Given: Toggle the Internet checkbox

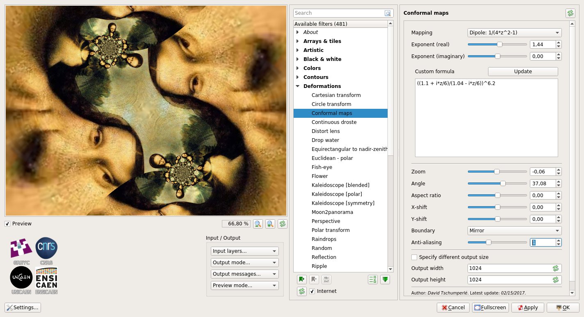Looking at the screenshot, I should [312, 291].
